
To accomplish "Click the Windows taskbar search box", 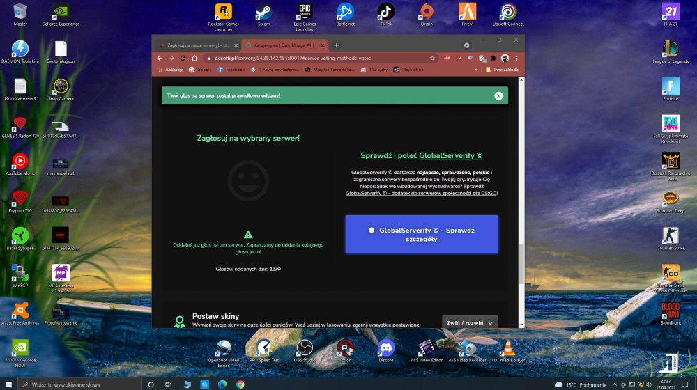I will 79,384.
